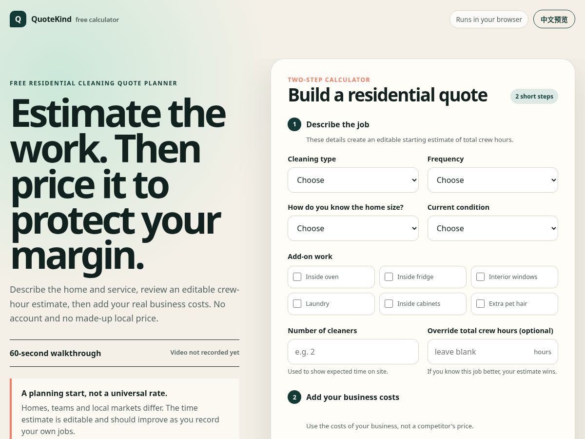This screenshot has width=585, height=439.
Task: Click the step 1 number badge
Action: pos(294,124)
